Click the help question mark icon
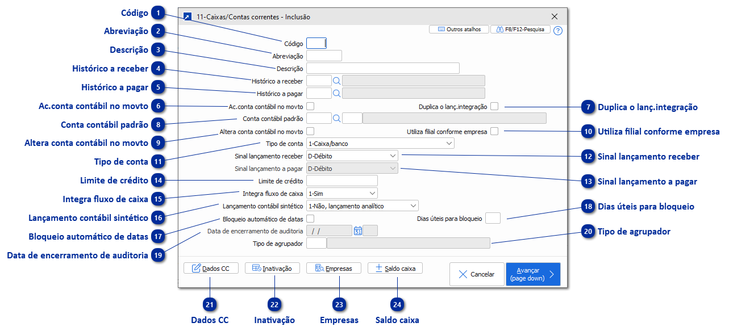The height and width of the screenshot is (335, 729). [x=557, y=31]
